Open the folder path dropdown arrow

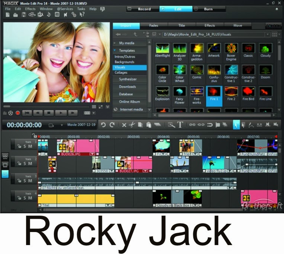point(268,35)
